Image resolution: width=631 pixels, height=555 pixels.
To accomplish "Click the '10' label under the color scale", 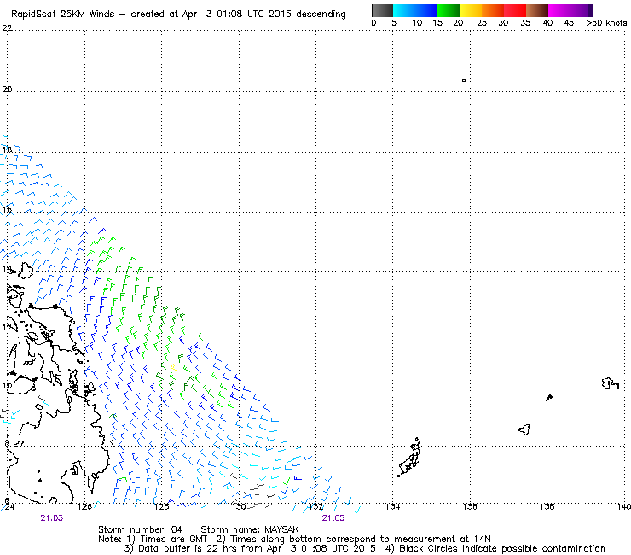I will click(x=417, y=22).
